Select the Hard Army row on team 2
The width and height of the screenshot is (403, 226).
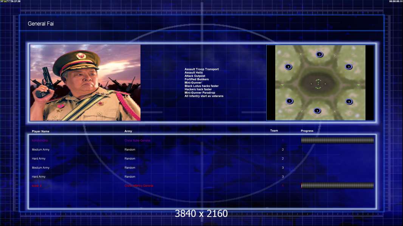click(203, 159)
